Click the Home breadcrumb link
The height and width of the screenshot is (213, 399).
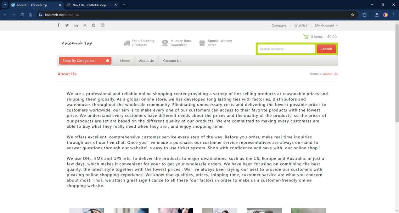pyautogui.click(x=314, y=74)
